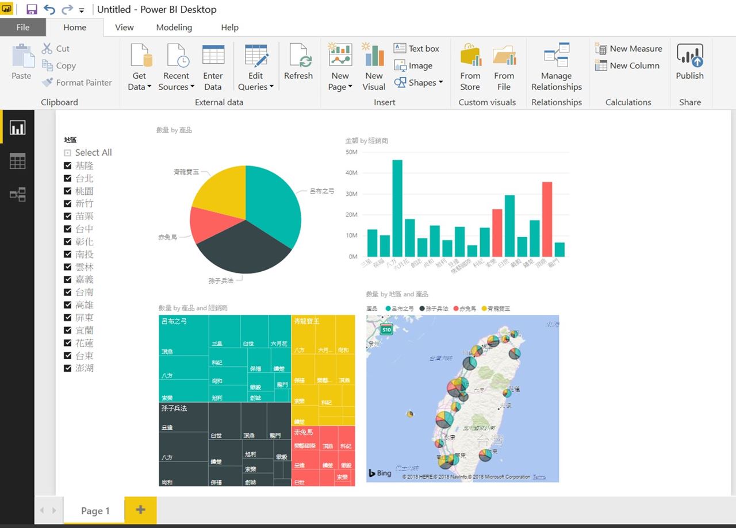Open the File menu
The width and height of the screenshot is (736, 528).
(x=23, y=27)
